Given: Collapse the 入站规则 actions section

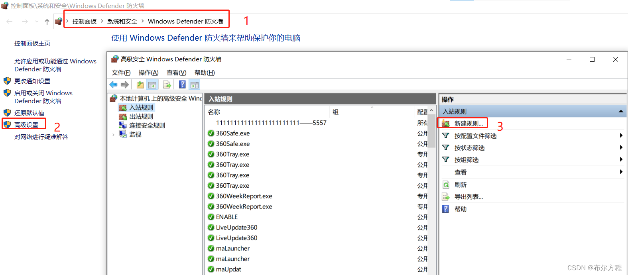Looking at the screenshot, I should tap(621, 111).
